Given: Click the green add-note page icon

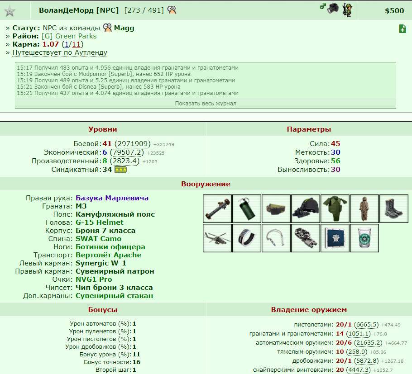Looking at the screenshot, I should tap(402, 28).
